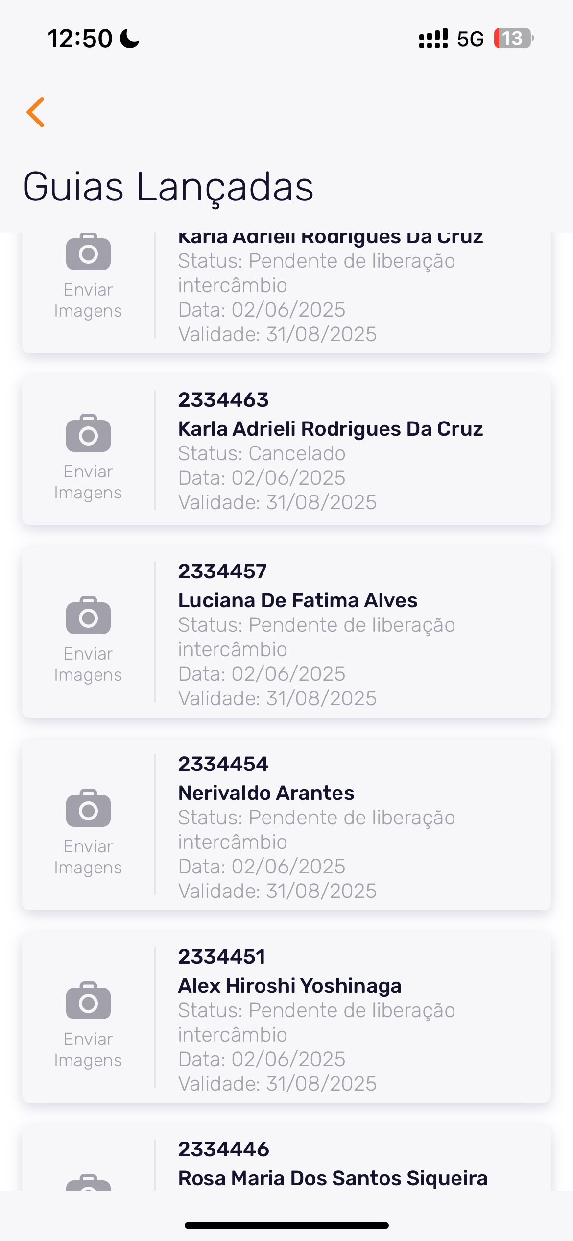Open guide number 2334457
The image size is (573, 1241).
pos(222,571)
